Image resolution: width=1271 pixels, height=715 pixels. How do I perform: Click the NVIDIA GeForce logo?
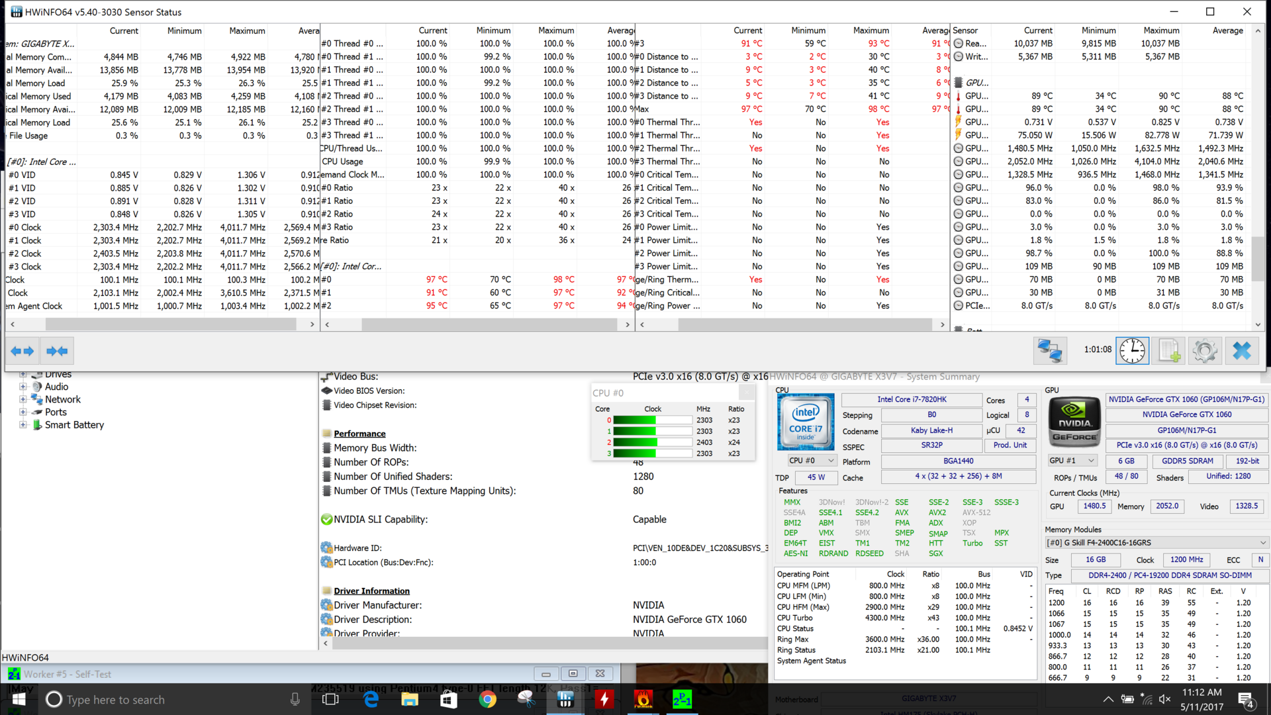(1074, 422)
